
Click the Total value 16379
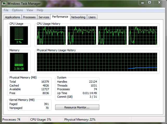[45, 82]
